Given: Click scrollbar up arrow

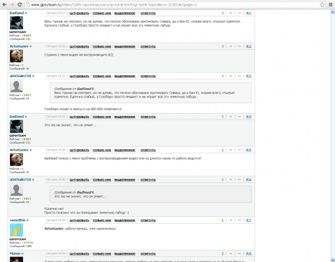Looking at the screenshot, I should tap(333, 11).
